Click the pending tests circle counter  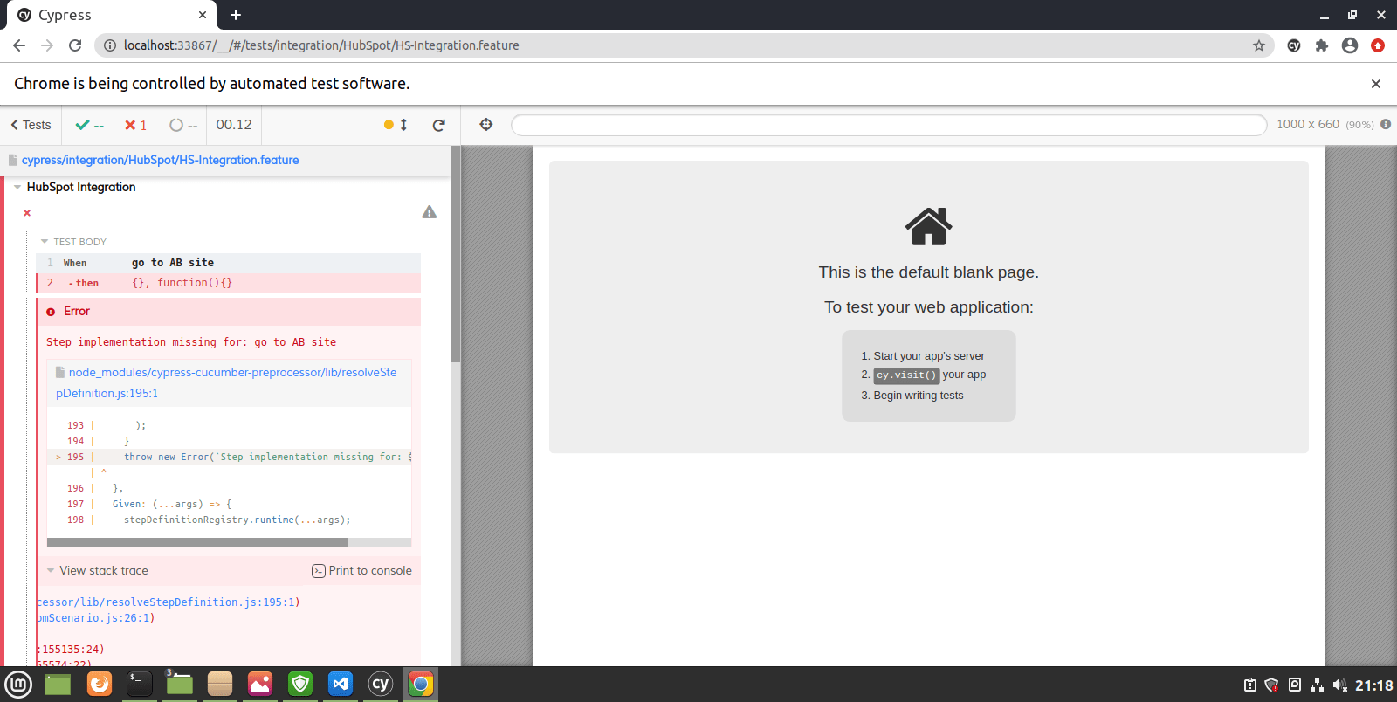coord(183,125)
